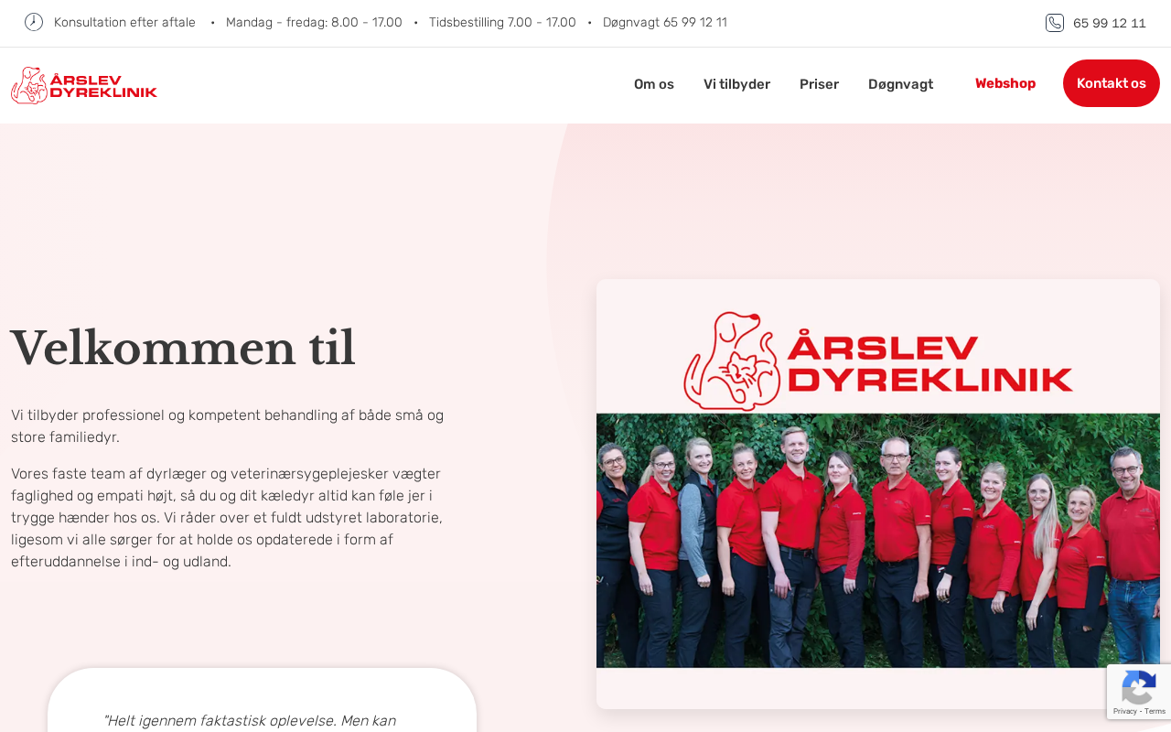Open the Webshop link
This screenshot has height=732, width=1171.
[x=1005, y=83]
